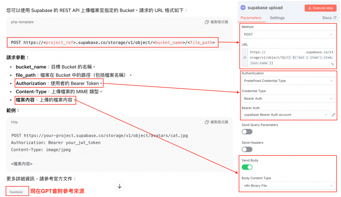Viewport: 341px width, 197px height.
Task: Toggle Send Headers switch
Action: 247,149
